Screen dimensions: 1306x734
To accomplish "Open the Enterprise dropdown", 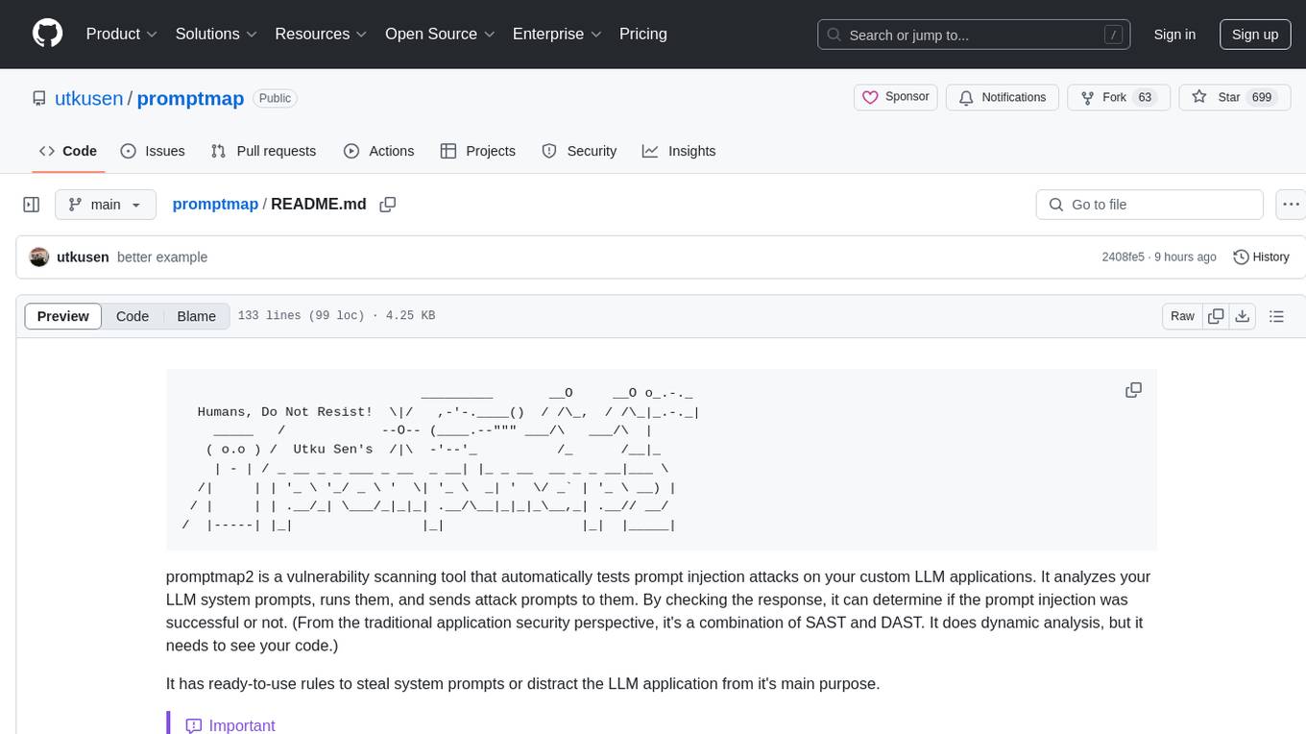I will click(x=557, y=34).
